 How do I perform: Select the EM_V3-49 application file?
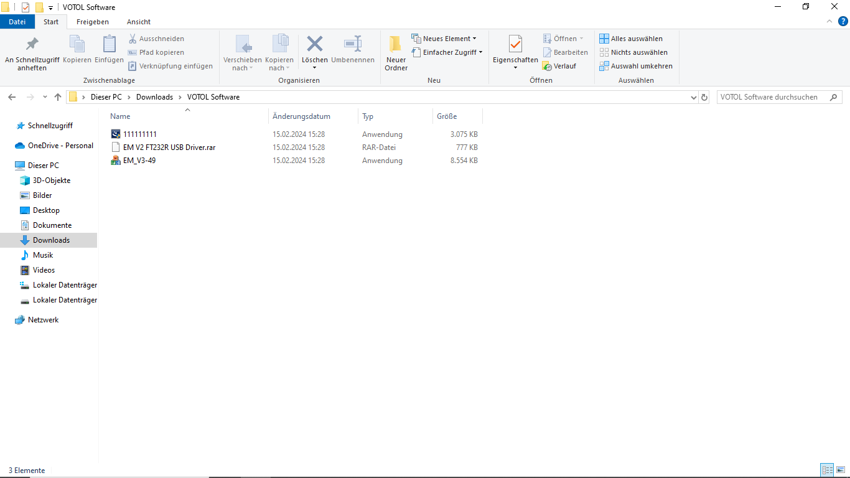click(x=139, y=161)
